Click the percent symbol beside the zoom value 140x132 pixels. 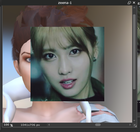point(12,125)
